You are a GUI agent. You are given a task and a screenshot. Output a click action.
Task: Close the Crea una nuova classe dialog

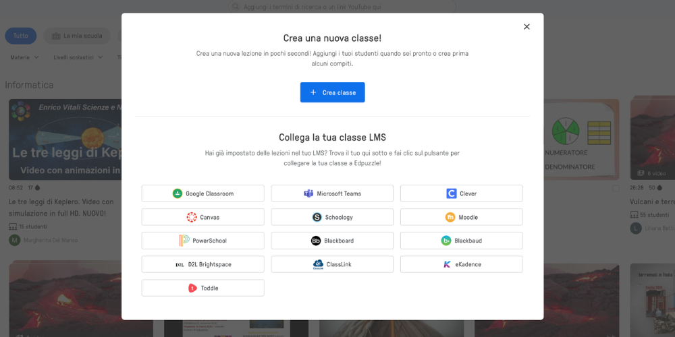pos(526,27)
